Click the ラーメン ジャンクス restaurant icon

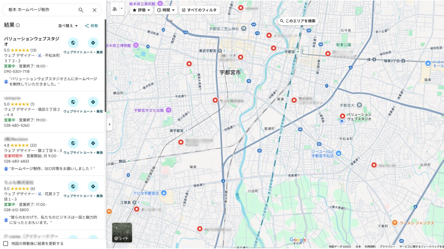point(395,223)
